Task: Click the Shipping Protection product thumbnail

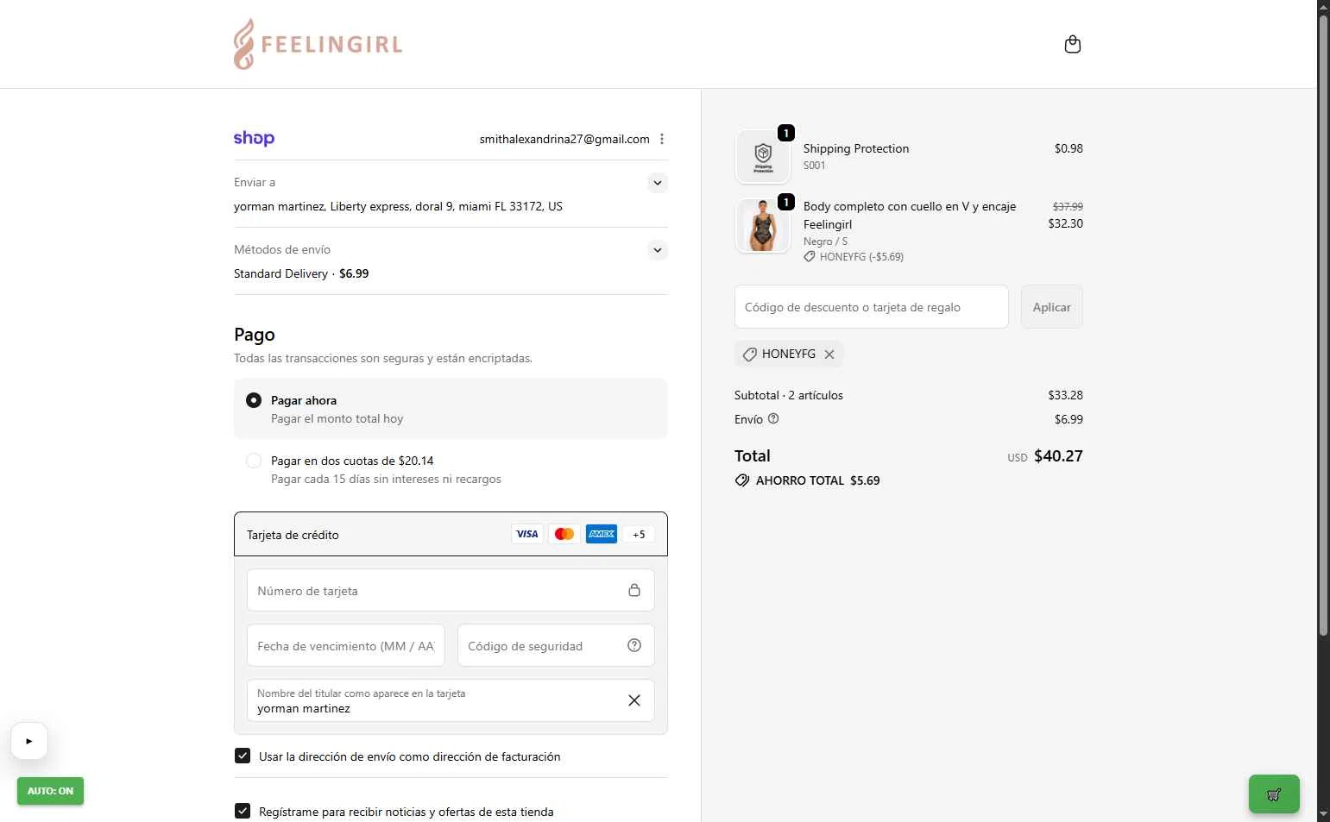Action: [763, 156]
